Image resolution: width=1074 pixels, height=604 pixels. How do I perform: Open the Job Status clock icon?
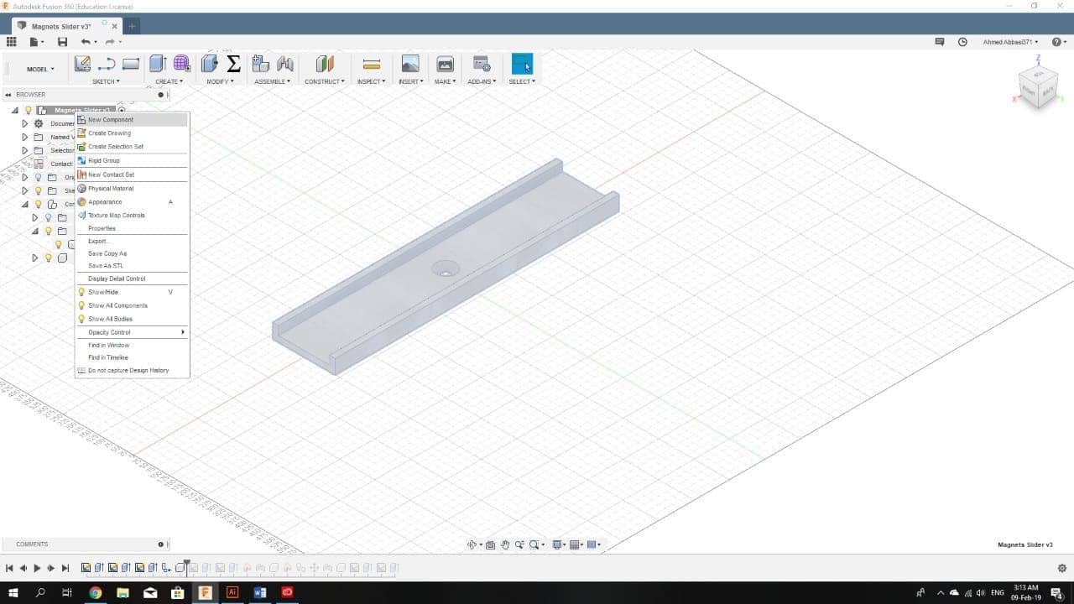pyautogui.click(x=962, y=41)
